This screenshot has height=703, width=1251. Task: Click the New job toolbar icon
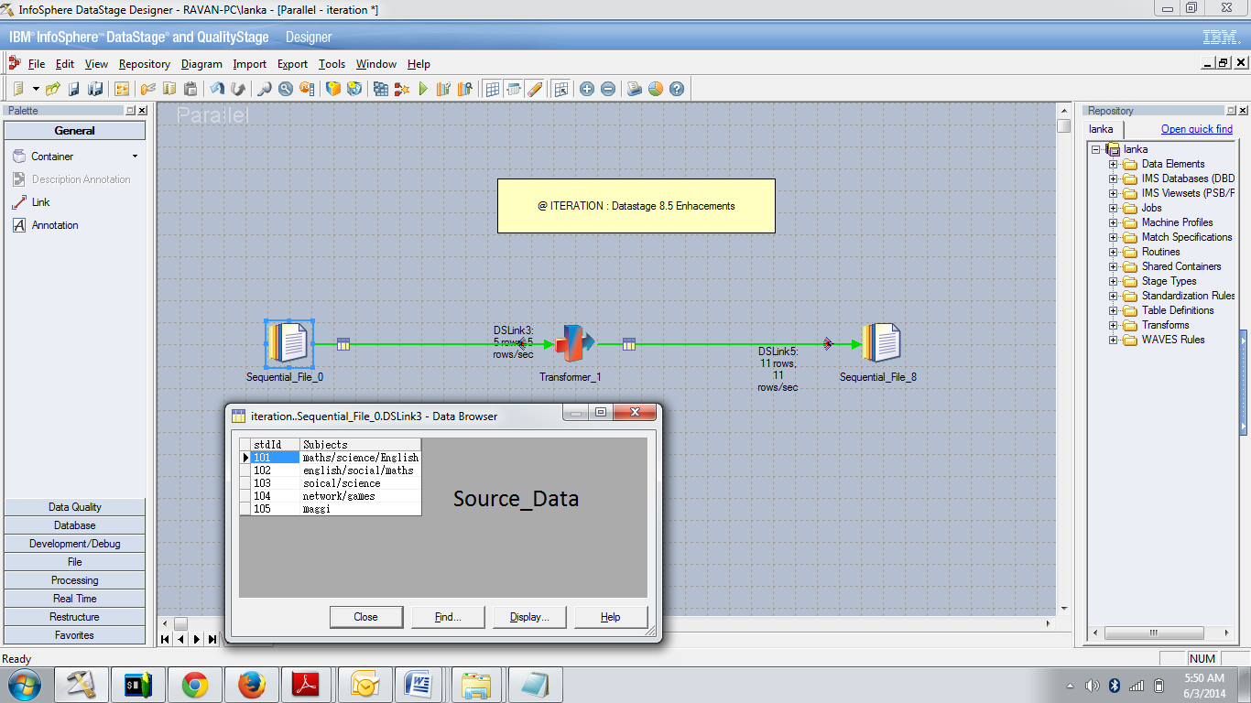18,89
